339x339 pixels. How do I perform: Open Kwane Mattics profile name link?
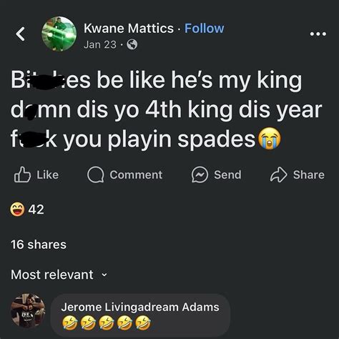point(129,29)
